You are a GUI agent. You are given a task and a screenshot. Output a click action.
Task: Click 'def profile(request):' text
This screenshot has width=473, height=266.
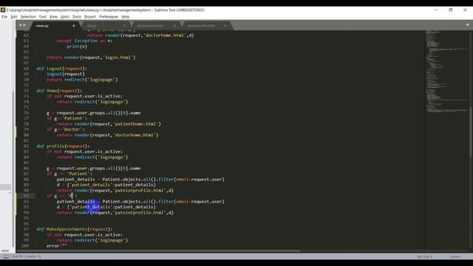pos(63,146)
